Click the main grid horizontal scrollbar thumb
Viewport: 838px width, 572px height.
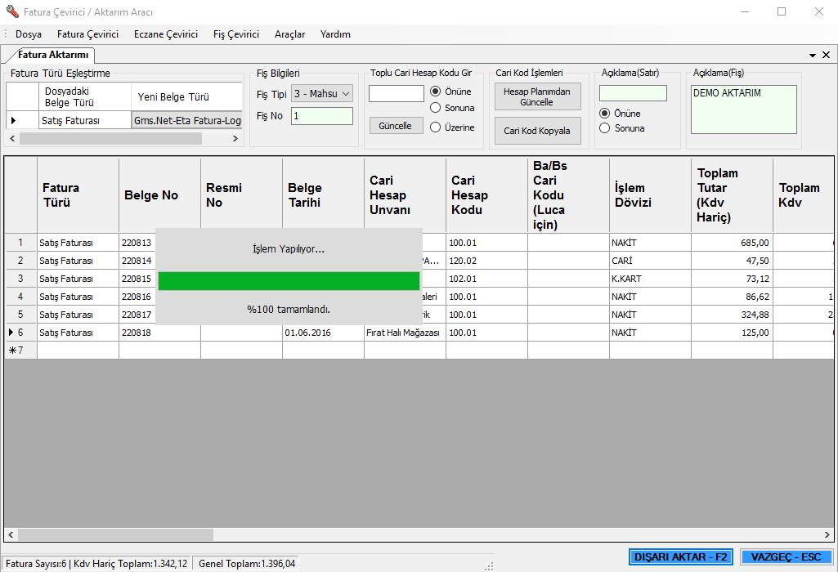point(115,534)
